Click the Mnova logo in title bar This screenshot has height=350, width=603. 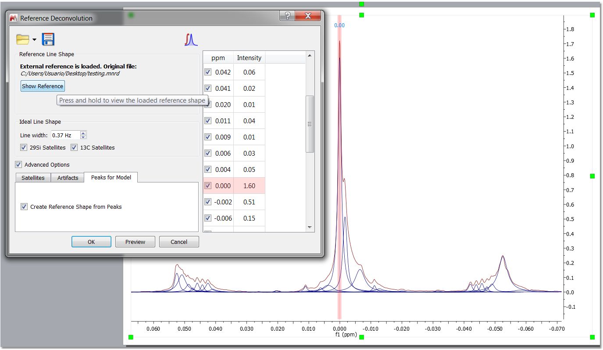click(13, 18)
